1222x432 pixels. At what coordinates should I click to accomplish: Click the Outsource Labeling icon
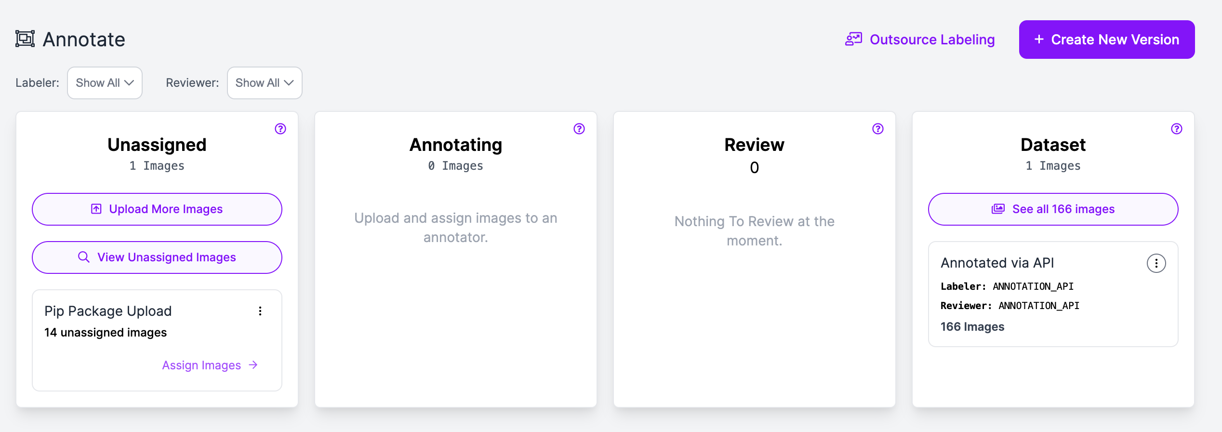[x=853, y=40]
